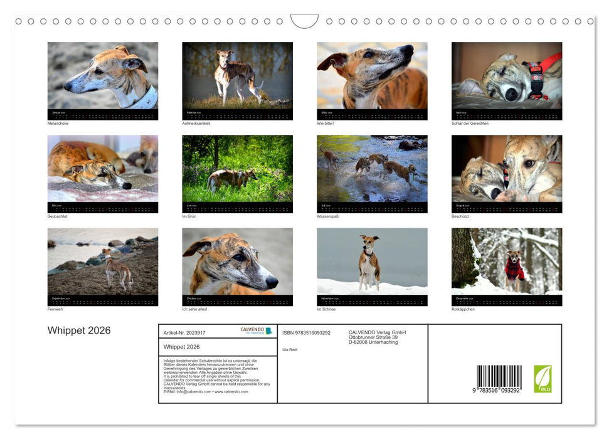Viewport: 609px width, 439px height.
Task: Select the Whippet 2026 title text
Action: pyautogui.click(x=79, y=331)
